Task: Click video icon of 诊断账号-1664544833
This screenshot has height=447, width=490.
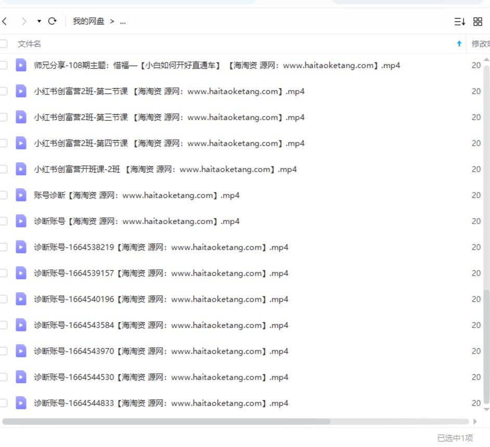Action: click(21, 403)
